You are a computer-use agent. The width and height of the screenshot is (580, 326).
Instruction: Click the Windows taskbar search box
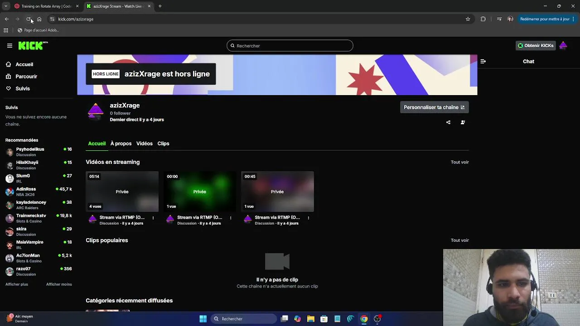(244, 319)
